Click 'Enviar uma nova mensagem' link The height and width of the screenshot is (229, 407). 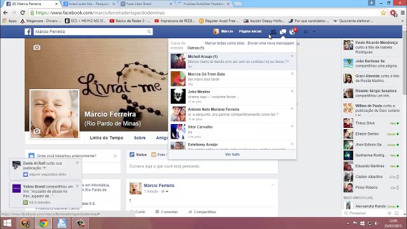271,43
